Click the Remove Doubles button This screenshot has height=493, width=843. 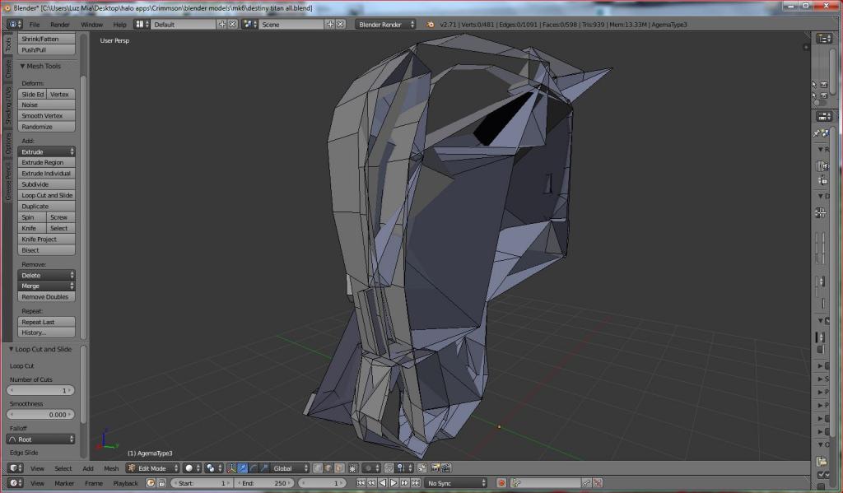click(46, 296)
